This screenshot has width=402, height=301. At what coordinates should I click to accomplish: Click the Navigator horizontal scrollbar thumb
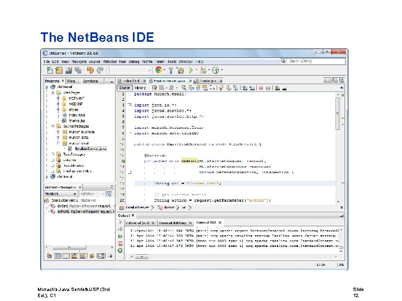pos(69,247)
